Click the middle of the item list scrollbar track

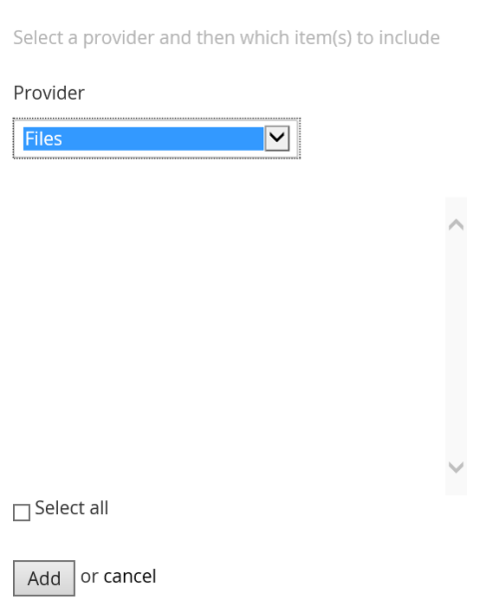click(x=456, y=345)
